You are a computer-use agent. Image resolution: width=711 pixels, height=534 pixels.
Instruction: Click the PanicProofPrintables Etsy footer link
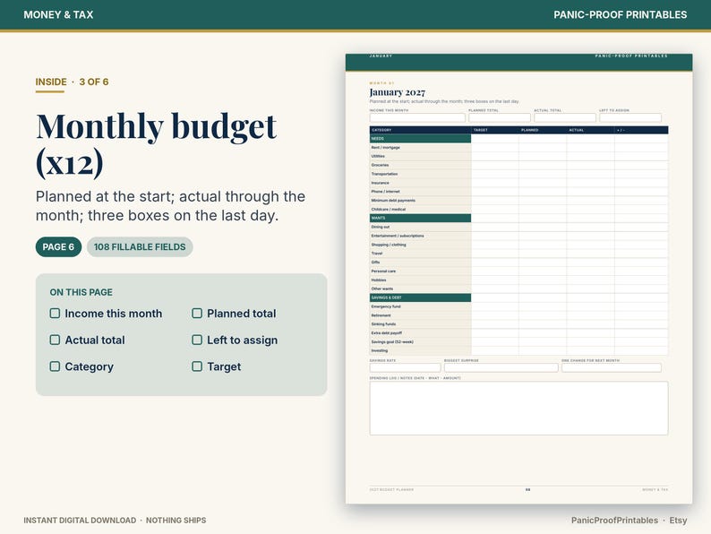tap(629, 521)
